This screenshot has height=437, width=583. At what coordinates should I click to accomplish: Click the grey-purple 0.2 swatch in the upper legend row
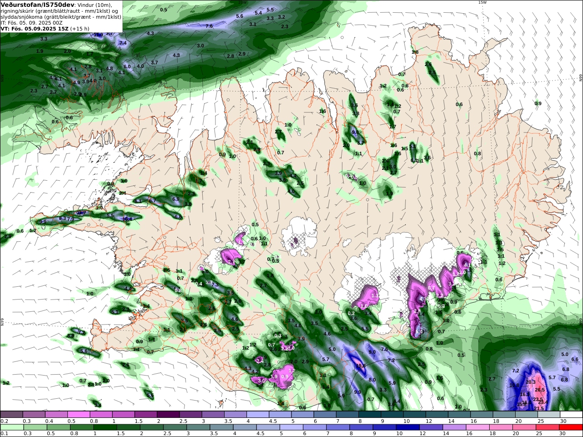(11, 414)
